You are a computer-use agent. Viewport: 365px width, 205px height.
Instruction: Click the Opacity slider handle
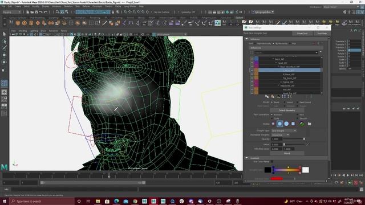tap(304, 139)
